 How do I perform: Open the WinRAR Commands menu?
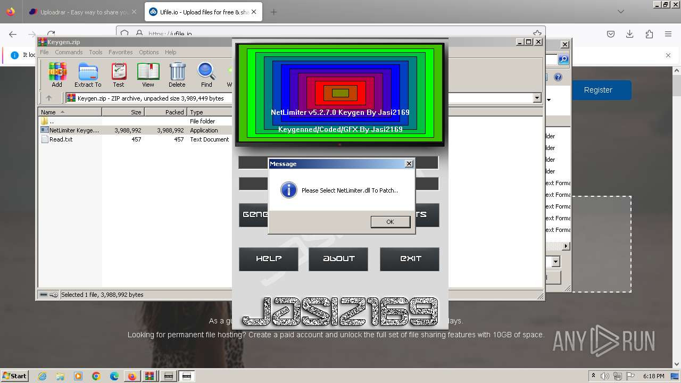click(x=69, y=52)
